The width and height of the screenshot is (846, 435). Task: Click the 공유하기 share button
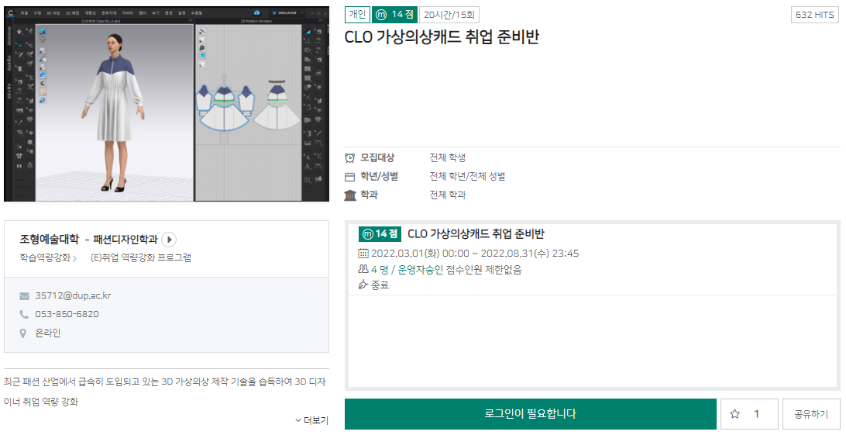tap(811, 414)
